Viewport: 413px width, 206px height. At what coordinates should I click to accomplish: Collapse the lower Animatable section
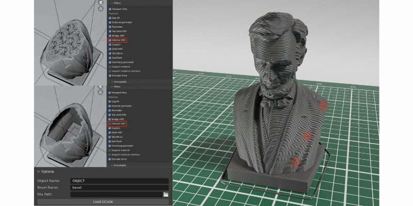[x=112, y=165]
